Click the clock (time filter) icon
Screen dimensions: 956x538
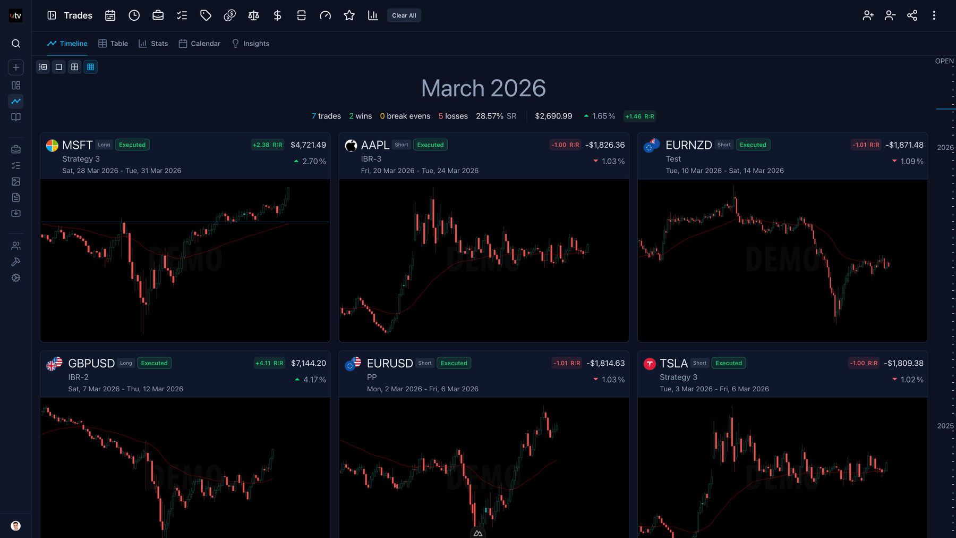pyautogui.click(x=134, y=15)
